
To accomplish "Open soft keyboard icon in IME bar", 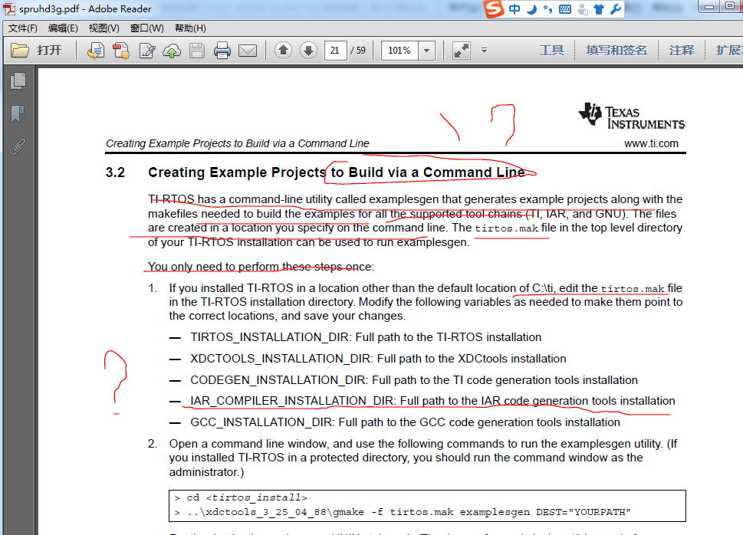I will click(x=565, y=9).
